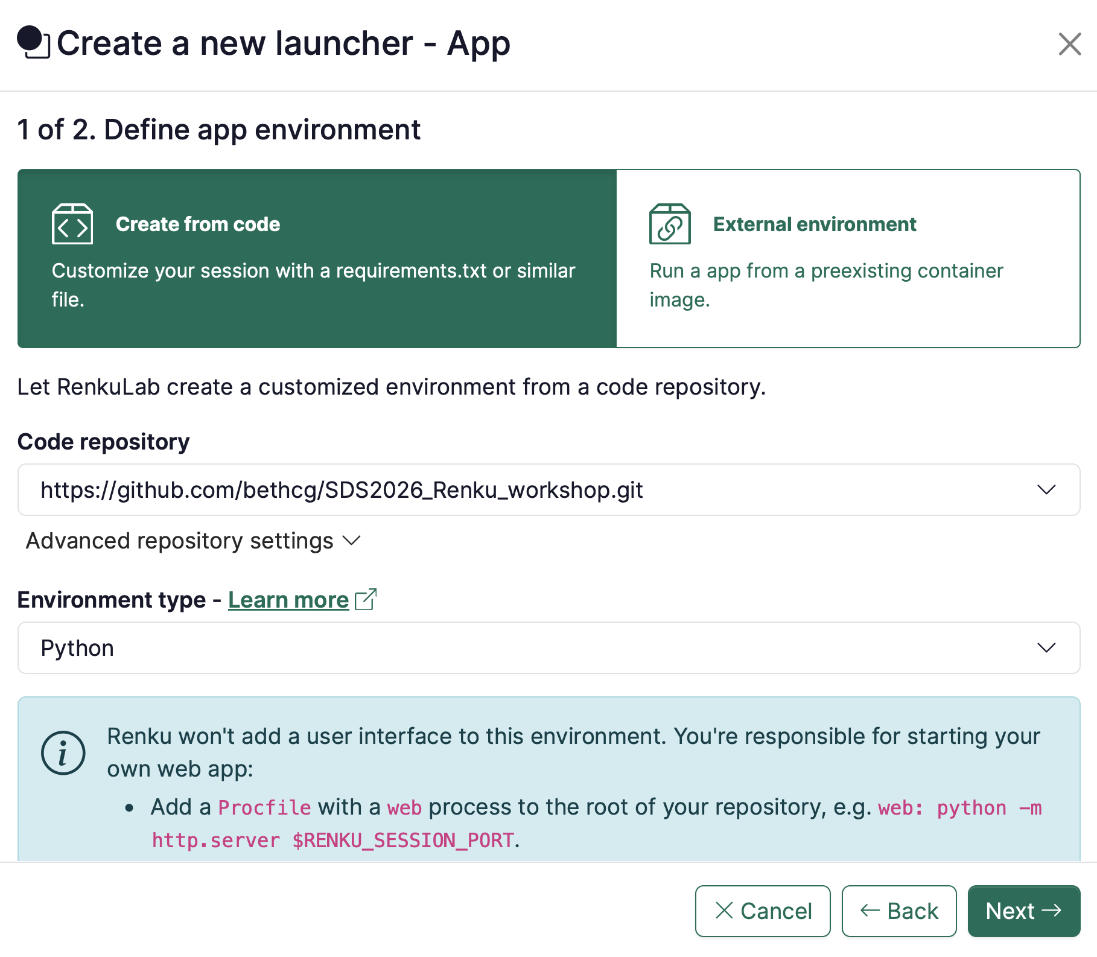Choose the External environment option card
The image size is (1097, 957).
848,258
